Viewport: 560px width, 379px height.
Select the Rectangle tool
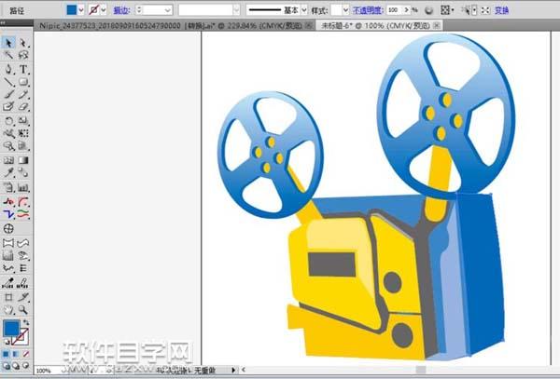click(x=23, y=82)
